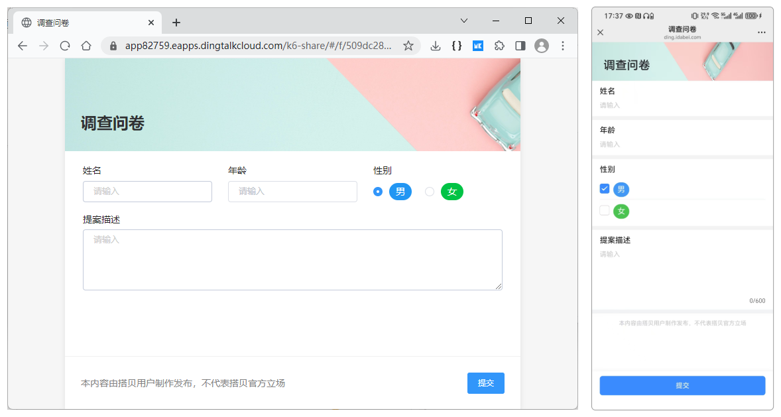Select the 女 radio button
The width and height of the screenshot is (781, 417).
pos(430,192)
